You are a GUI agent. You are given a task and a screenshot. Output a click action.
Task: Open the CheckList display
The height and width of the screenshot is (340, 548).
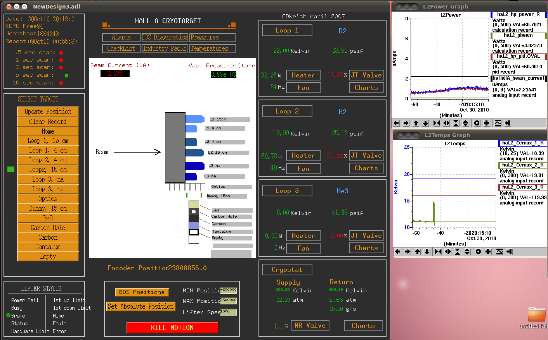[121, 48]
